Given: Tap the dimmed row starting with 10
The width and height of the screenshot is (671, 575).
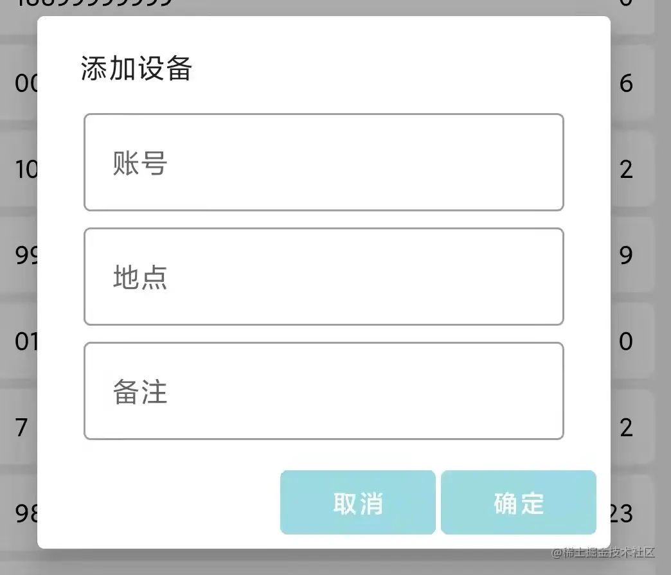Looking at the screenshot, I should (24, 170).
